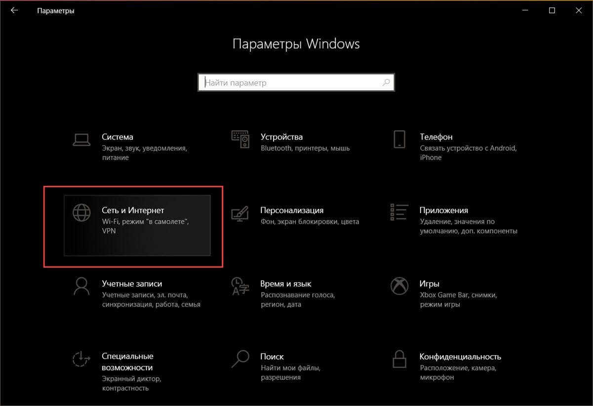Click the magnifier icon in search box
Viewport: 593px width, 406px height.
tap(386, 82)
